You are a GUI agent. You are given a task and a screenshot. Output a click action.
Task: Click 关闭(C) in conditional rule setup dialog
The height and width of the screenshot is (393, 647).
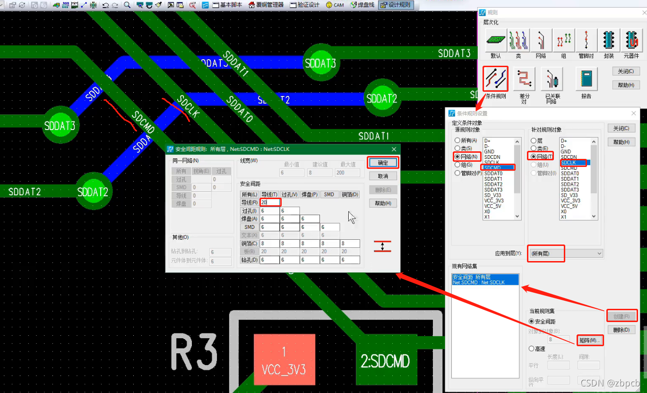click(x=621, y=128)
